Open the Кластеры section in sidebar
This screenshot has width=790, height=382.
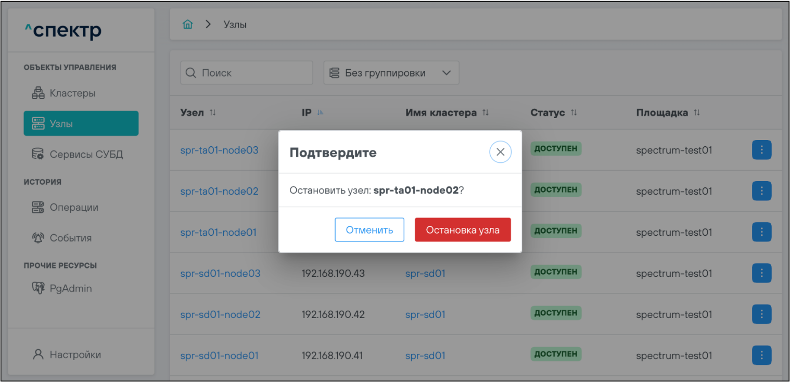pyautogui.click(x=72, y=94)
